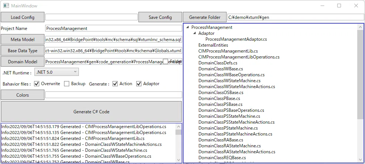Select DomainClassPBase.cs in tree

pyautogui.click(x=219, y=98)
